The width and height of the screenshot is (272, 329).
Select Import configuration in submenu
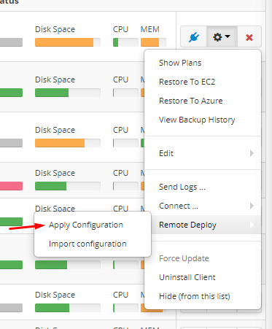88,244
